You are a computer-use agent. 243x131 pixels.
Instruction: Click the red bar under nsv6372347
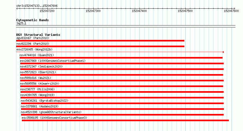tap(122, 69)
